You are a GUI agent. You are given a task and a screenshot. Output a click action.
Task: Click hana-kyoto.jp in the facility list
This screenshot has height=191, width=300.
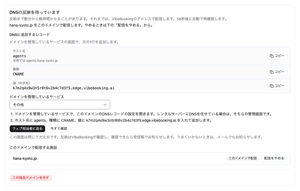(x=25, y=158)
